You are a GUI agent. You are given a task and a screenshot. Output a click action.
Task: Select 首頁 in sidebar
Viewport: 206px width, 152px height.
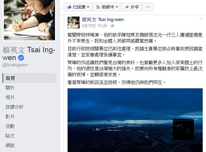pos(29,78)
